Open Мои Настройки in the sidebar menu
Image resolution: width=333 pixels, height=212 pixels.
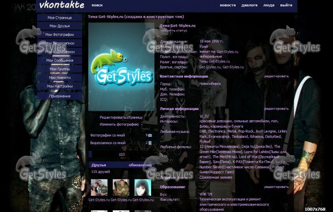point(60,86)
